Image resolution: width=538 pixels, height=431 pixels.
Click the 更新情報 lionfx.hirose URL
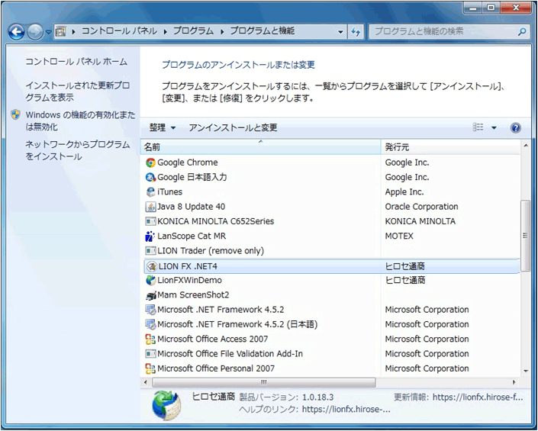click(478, 397)
